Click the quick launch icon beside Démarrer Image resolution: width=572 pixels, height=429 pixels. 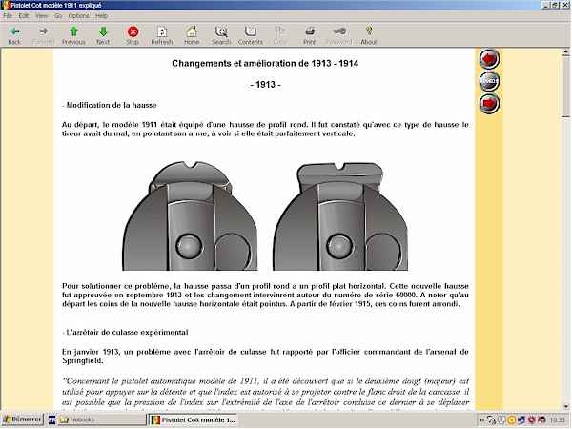coord(51,419)
